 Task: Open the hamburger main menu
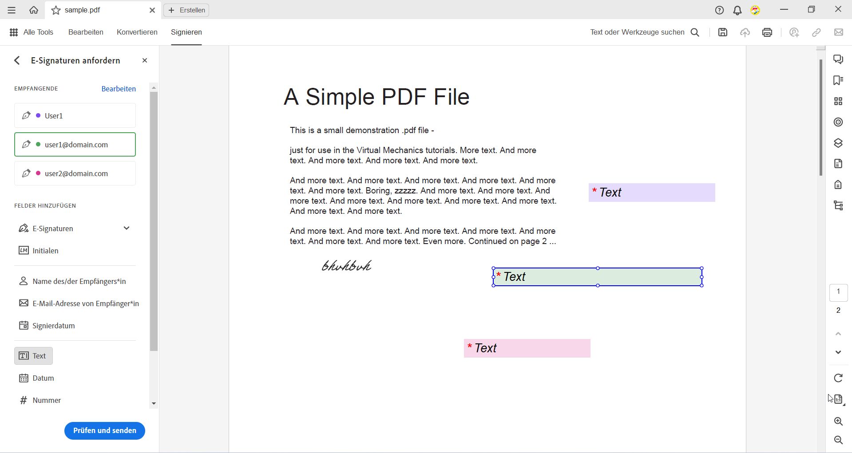[x=12, y=10]
